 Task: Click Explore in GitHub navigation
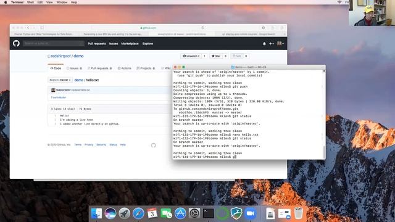(x=148, y=44)
